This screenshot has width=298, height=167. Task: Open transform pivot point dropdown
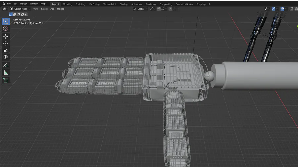[153, 9]
